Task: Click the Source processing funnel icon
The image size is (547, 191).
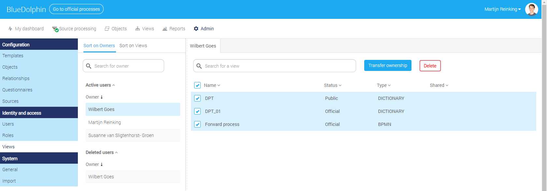Action: coord(55,29)
